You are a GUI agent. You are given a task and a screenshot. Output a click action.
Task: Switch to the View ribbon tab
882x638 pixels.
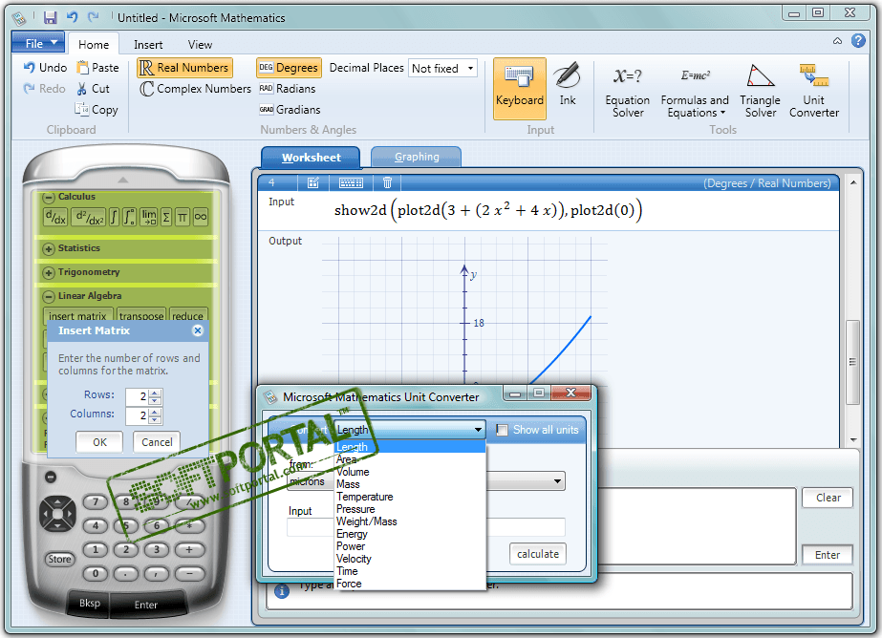[x=200, y=44]
